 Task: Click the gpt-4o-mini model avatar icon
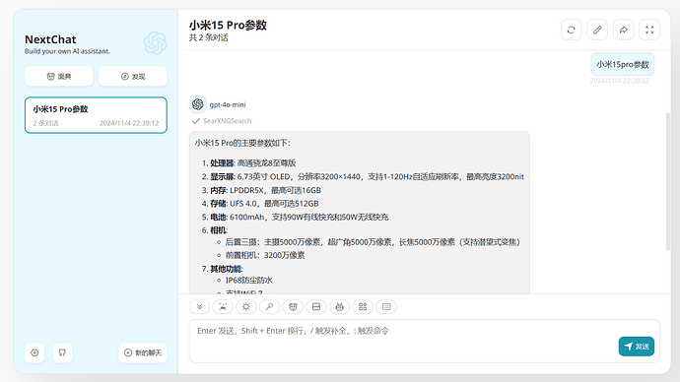coord(198,104)
